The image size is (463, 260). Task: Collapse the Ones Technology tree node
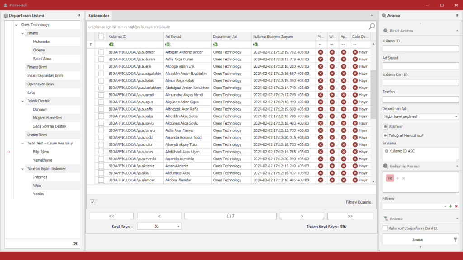(x=16, y=25)
